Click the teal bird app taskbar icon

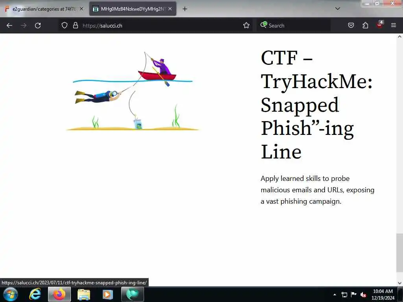click(132, 294)
